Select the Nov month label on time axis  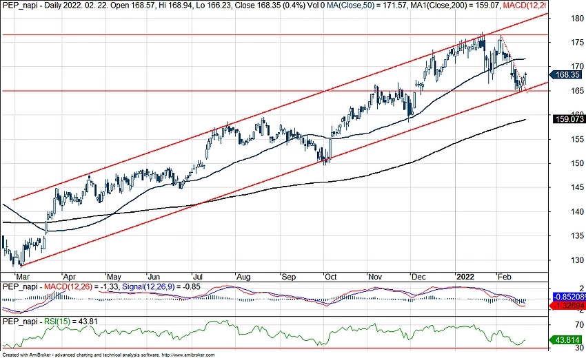(375, 277)
